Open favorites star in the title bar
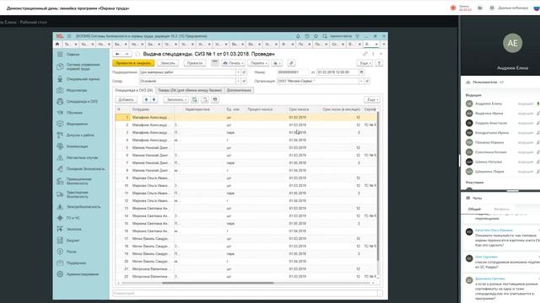 (316, 36)
